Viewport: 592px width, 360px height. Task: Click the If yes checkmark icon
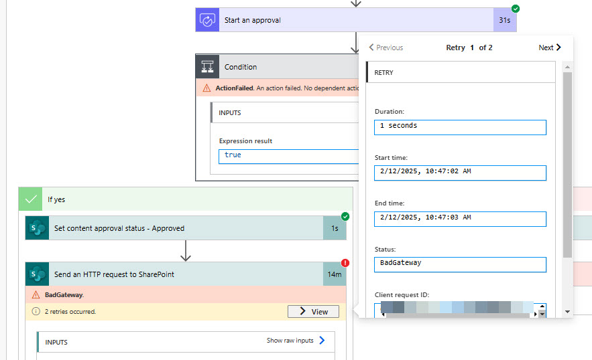31,199
